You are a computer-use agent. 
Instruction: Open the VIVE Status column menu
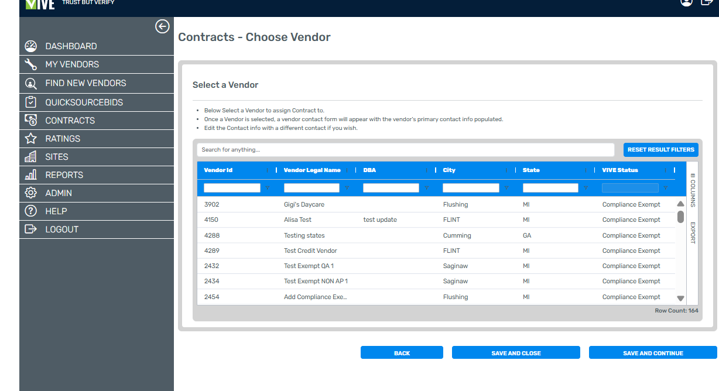(666, 170)
